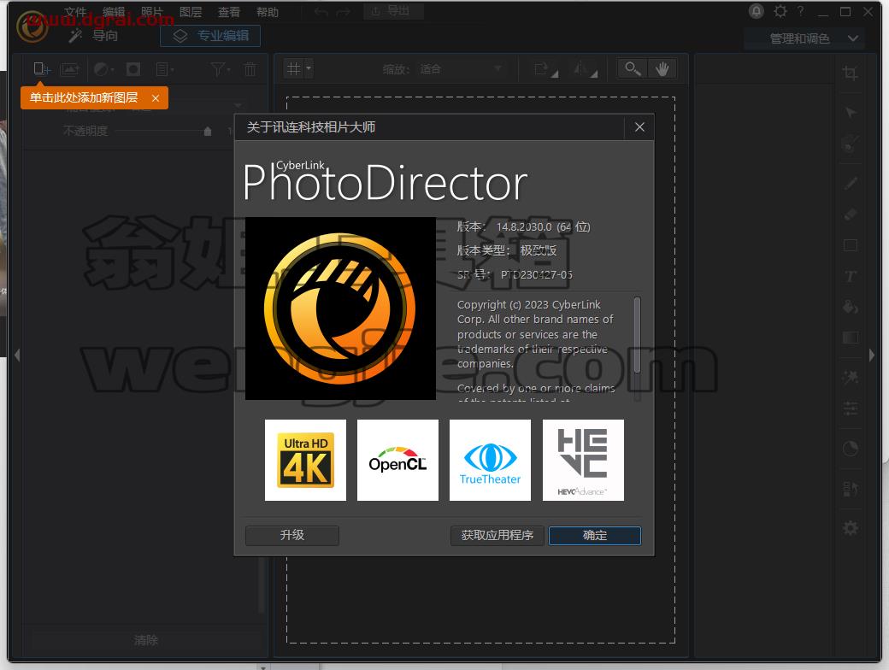Click the HEVC Advance logo tile

583,461
